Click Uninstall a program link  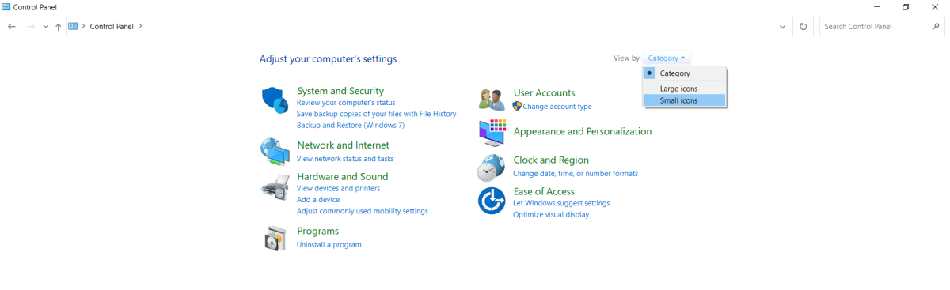pyautogui.click(x=329, y=245)
